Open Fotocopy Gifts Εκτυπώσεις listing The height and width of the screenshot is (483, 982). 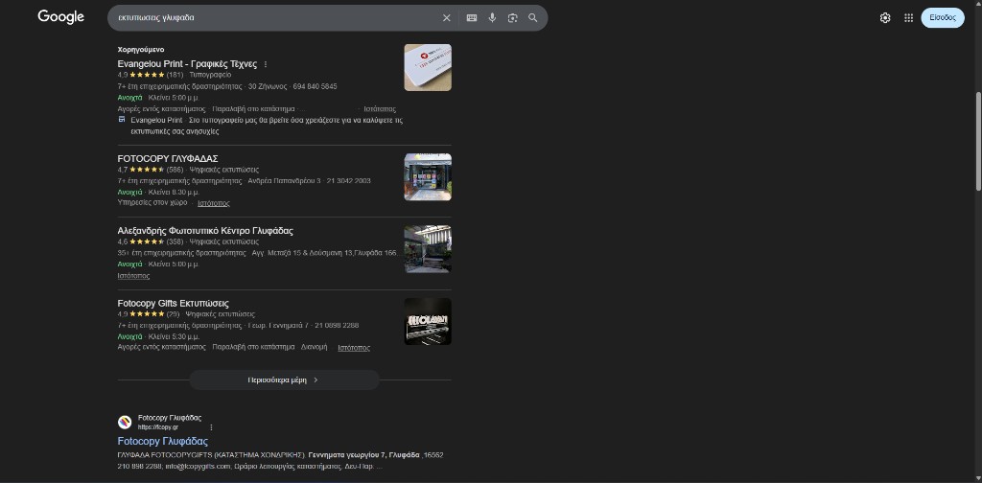click(x=174, y=304)
